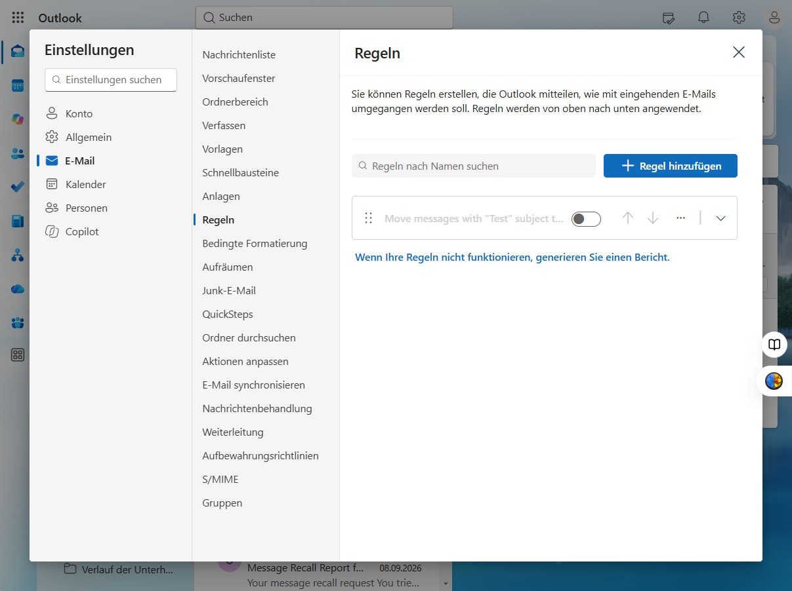Open the S/MIME settings page
Viewport: 792px width, 591px height.
[220, 480]
